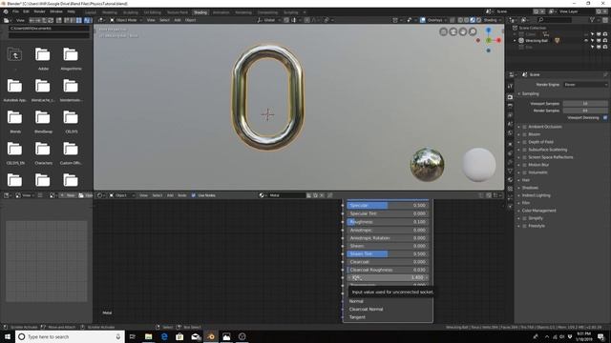Click the blue Z axis gizmo

[x=488, y=30]
